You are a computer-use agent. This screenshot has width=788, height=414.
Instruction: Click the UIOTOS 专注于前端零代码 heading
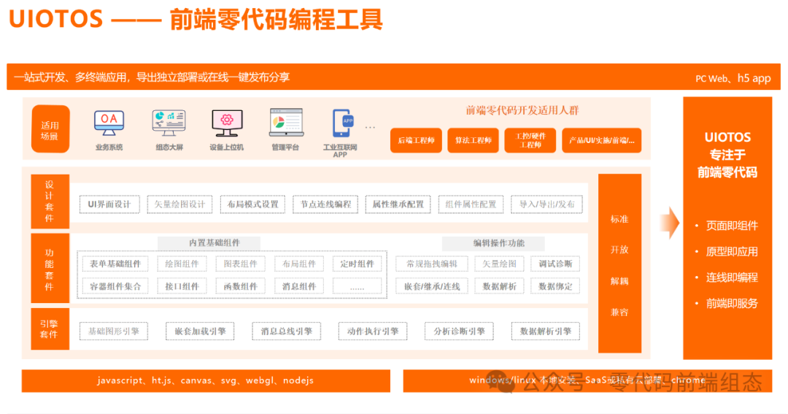pos(727,155)
